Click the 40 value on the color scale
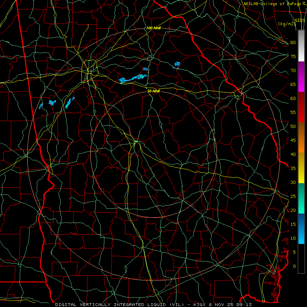Image resolution: width=307 pixels, height=307 pixels. click(x=293, y=154)
